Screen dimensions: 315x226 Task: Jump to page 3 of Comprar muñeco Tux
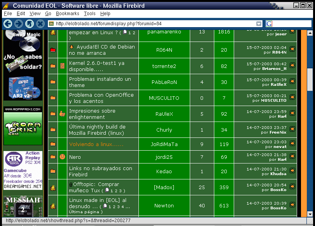coord(120,191)
